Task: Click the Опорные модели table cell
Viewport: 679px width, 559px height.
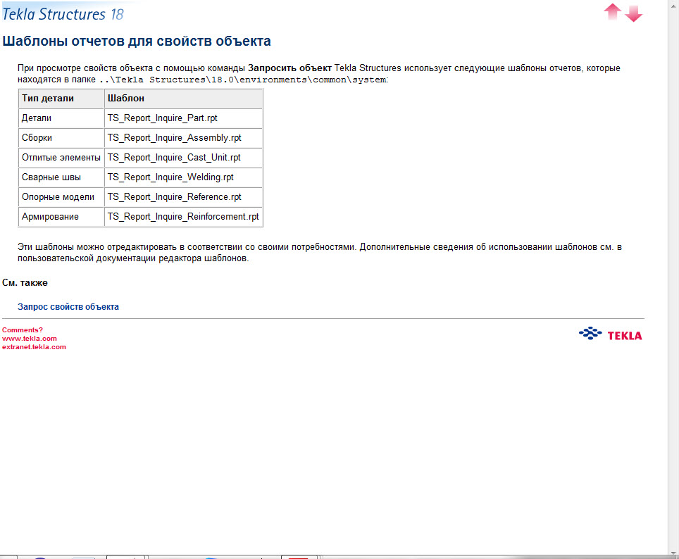Action: click(61, 197)
